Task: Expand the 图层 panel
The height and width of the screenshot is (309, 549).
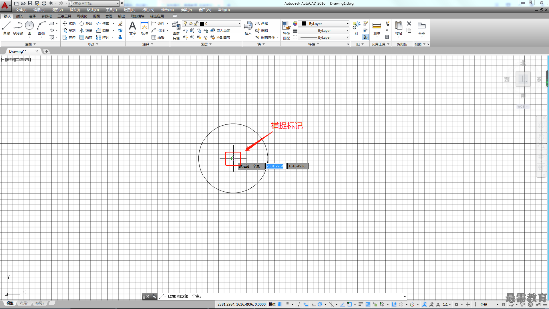Action: click(206, 44)
